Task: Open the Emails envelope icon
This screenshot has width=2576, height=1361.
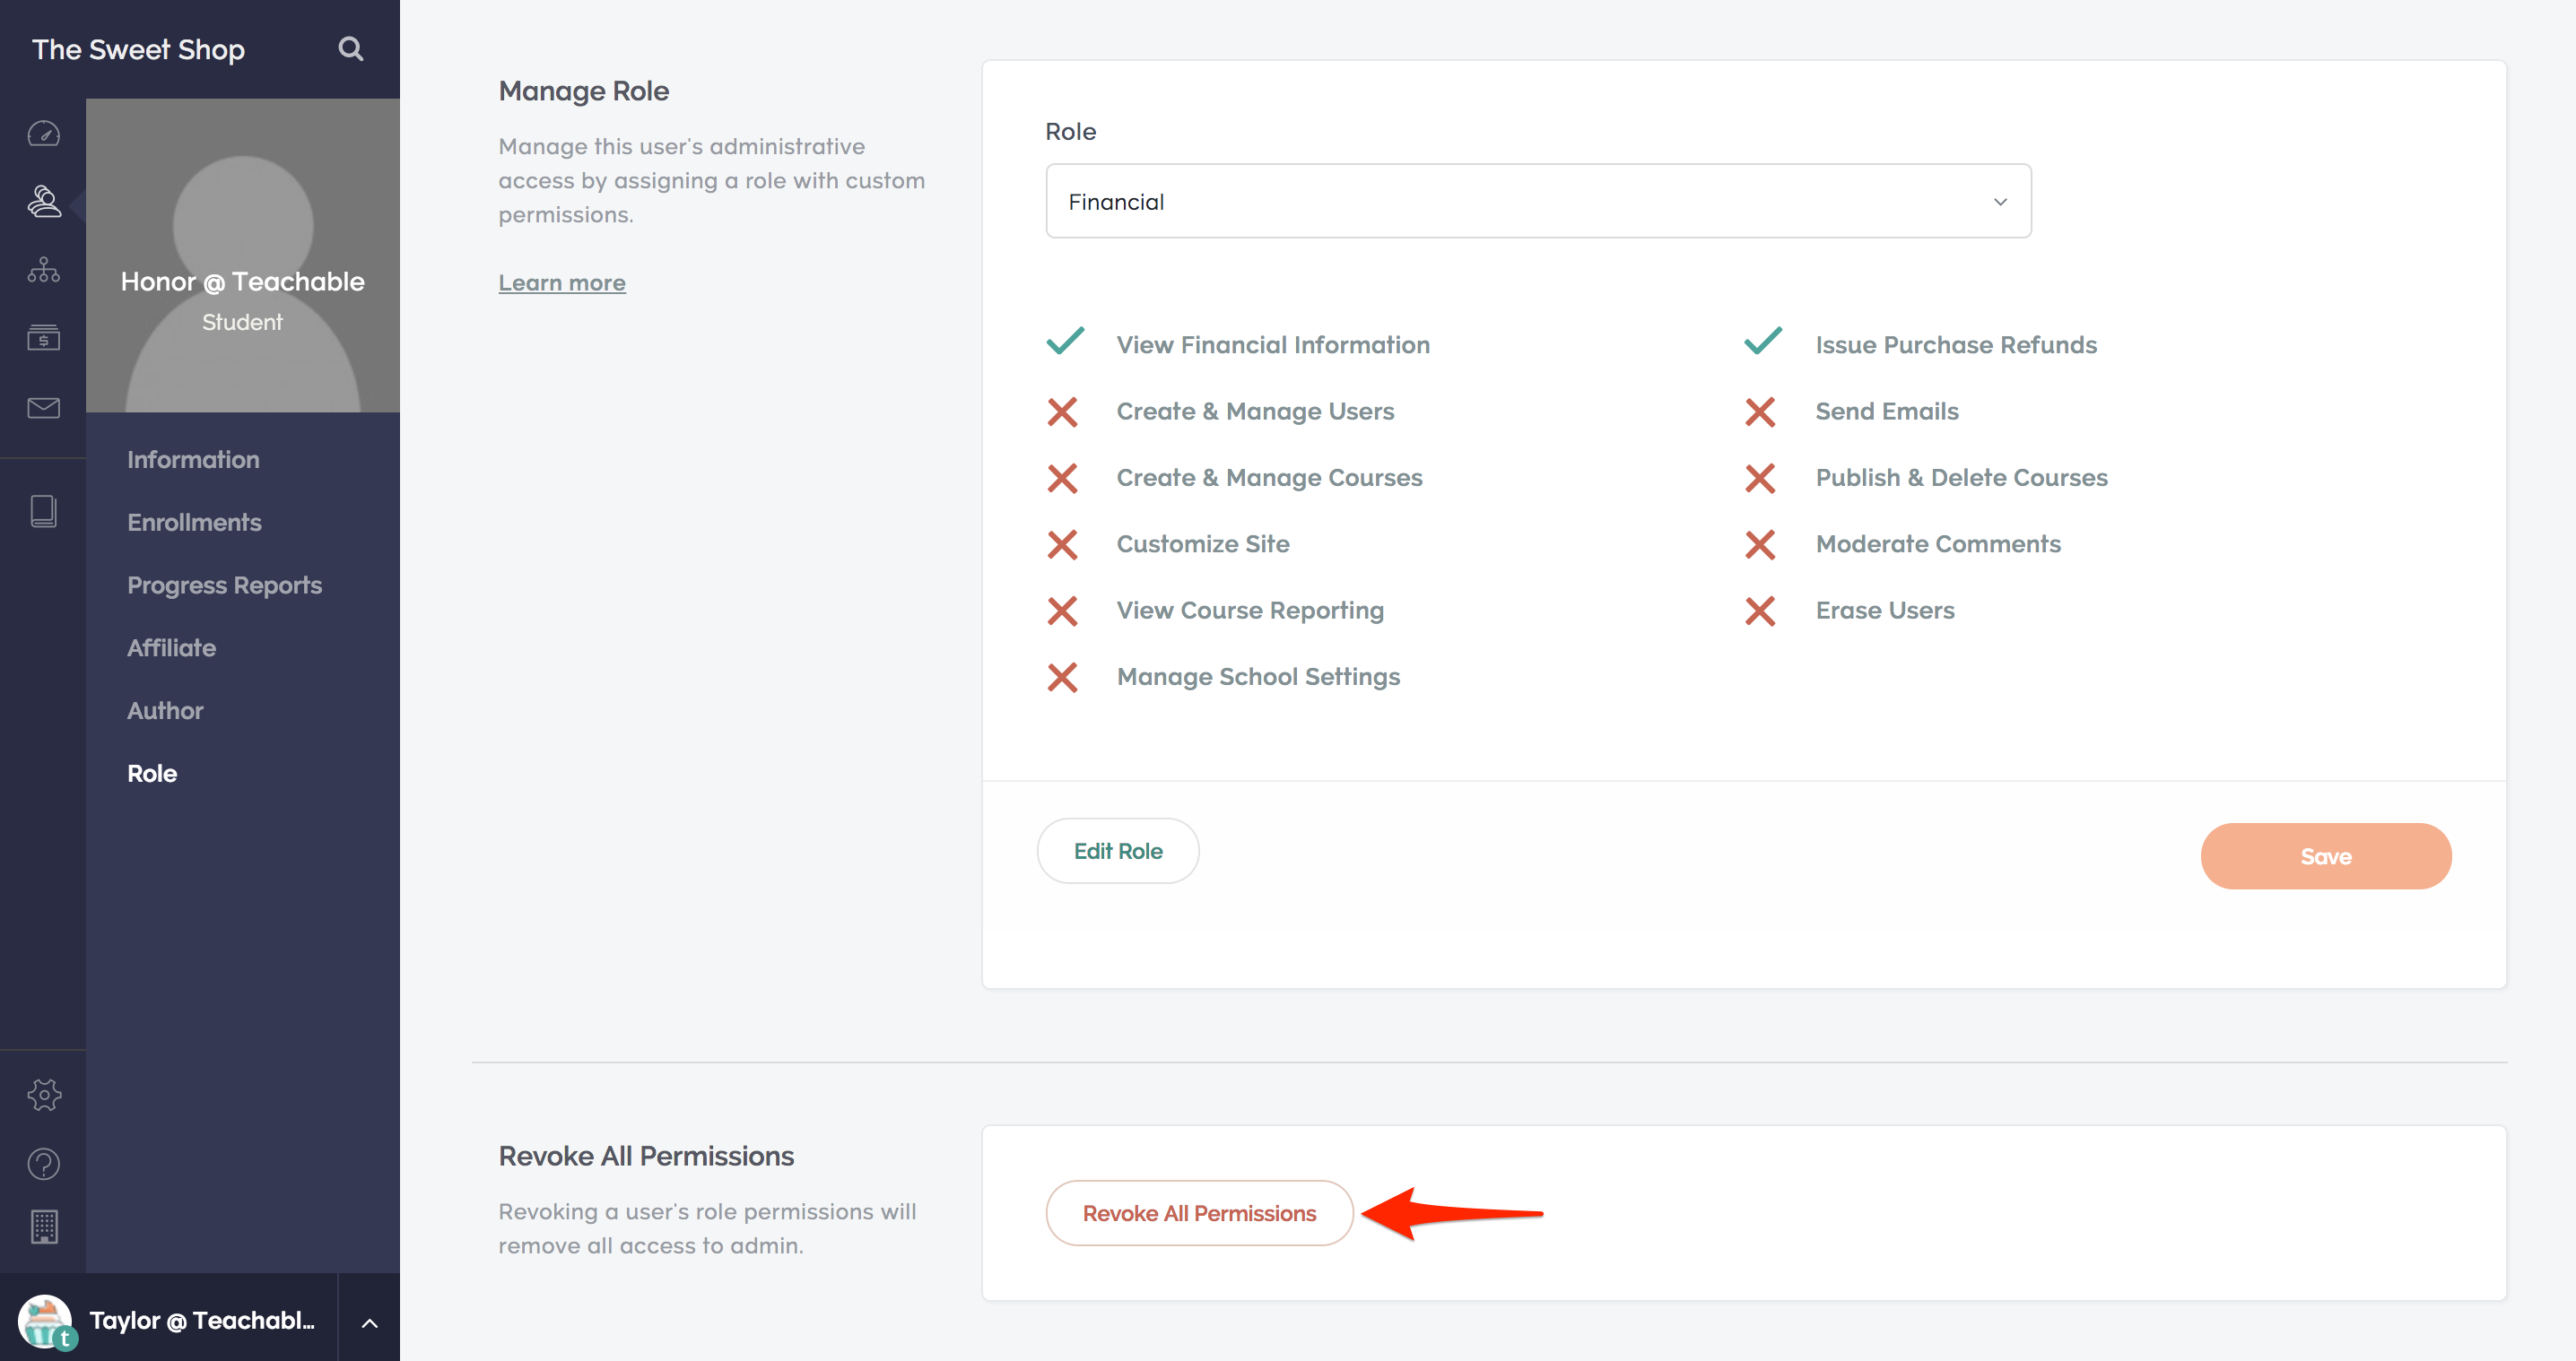Action: point(43,408)
